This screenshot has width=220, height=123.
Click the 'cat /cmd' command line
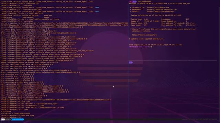click(x=14, y=109)
